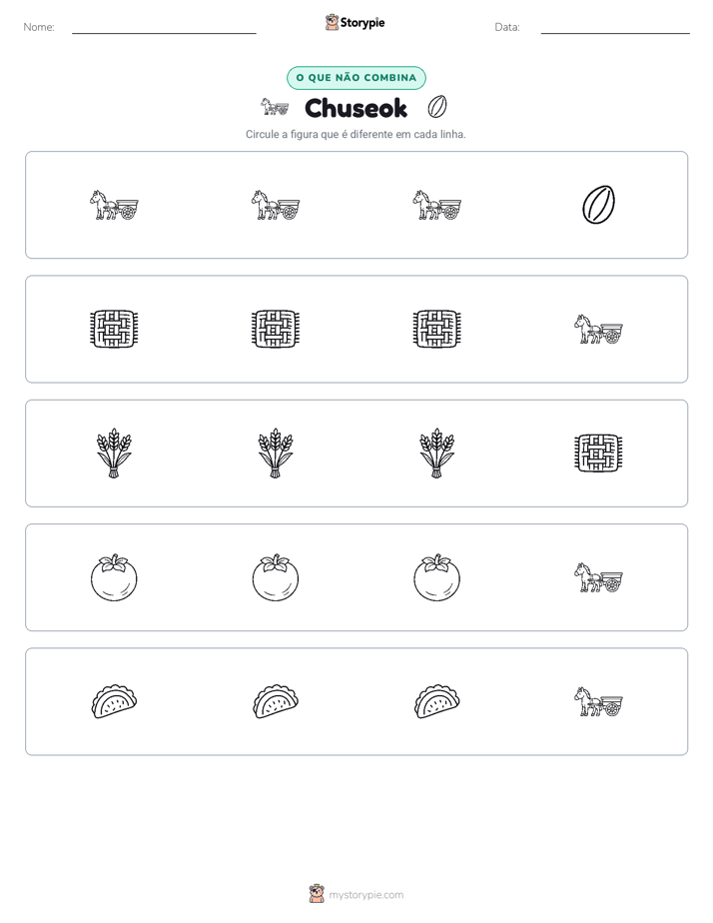Click the first songpyeon dumpling picture

click(114, 701)
